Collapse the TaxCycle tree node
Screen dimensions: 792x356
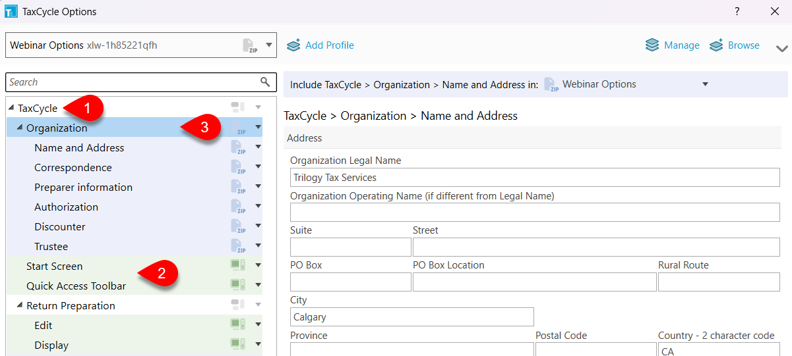pos(11,108)
